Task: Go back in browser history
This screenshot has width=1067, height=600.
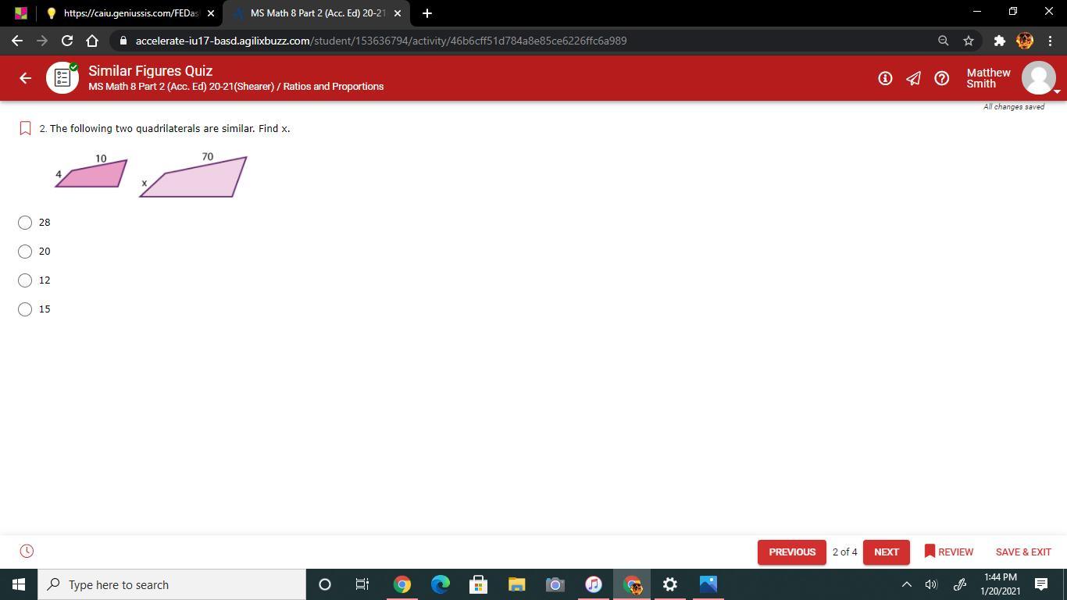Action: point(17,41)
